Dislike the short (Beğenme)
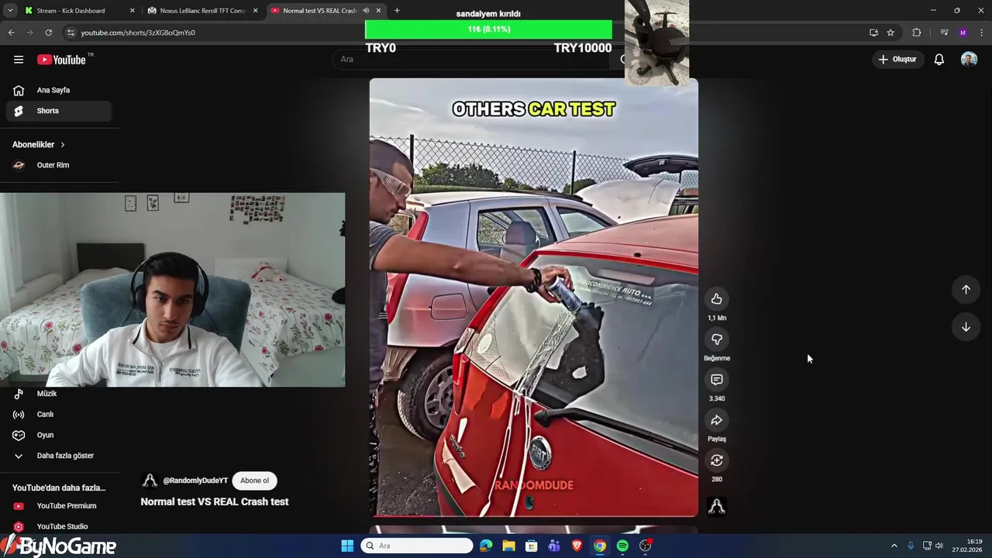Viewport: 992px width, 558px height. click(x=717, y=339)
